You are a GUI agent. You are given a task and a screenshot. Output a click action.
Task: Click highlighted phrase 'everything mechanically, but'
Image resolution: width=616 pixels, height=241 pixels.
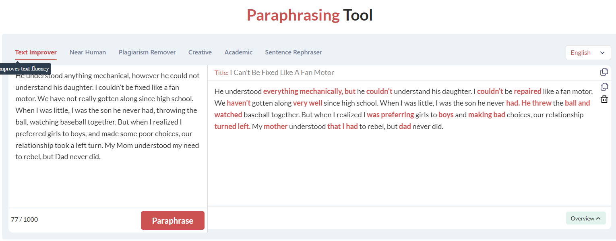tap(309, 91)
